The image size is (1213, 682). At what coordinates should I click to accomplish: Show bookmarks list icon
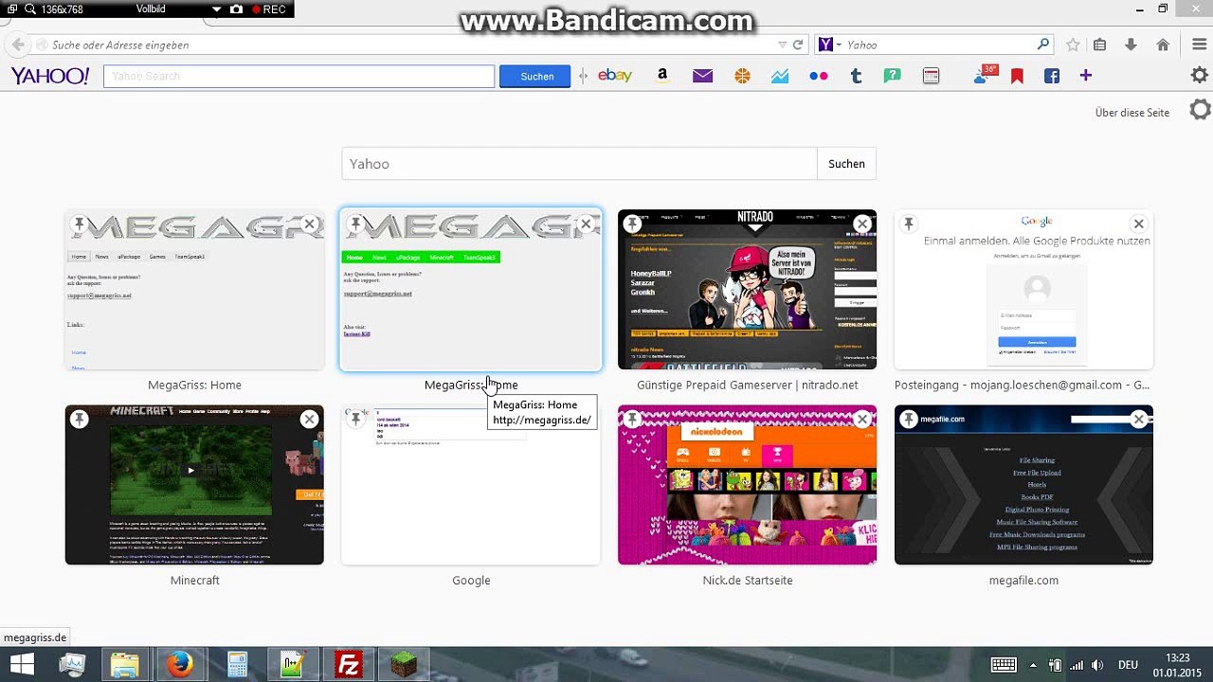tap(1100, 45)
